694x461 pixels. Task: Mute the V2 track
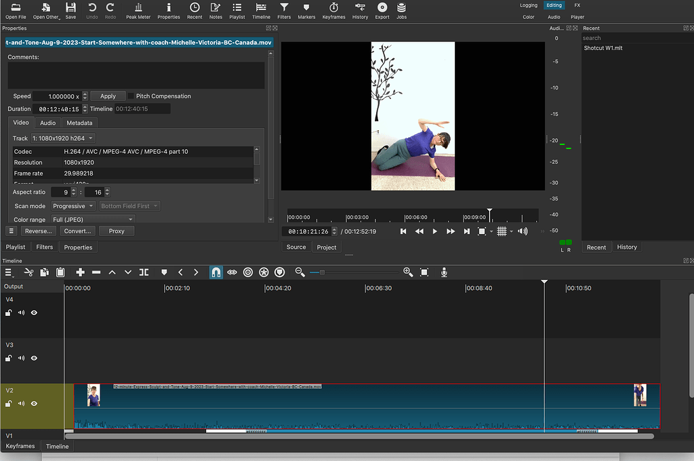pos(20,403)
